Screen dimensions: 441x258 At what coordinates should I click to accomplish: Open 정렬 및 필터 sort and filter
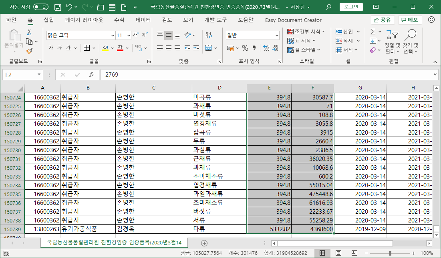tap(392, 42)
